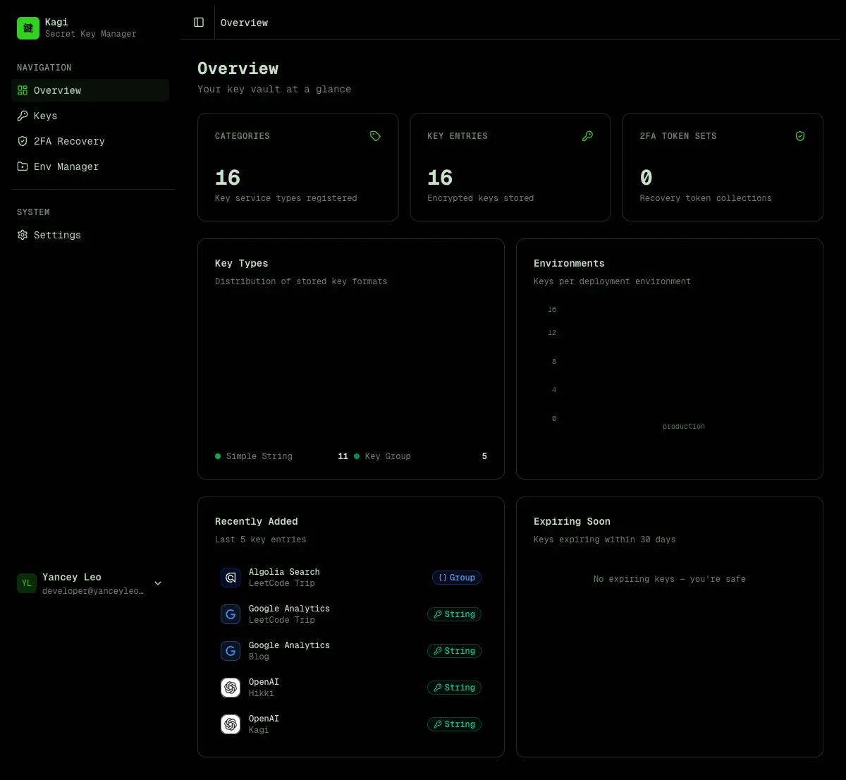The image size is (846, 780).
Task: Click the shield icon next to 2FA Recovery
Action: [x=22, y=141]
